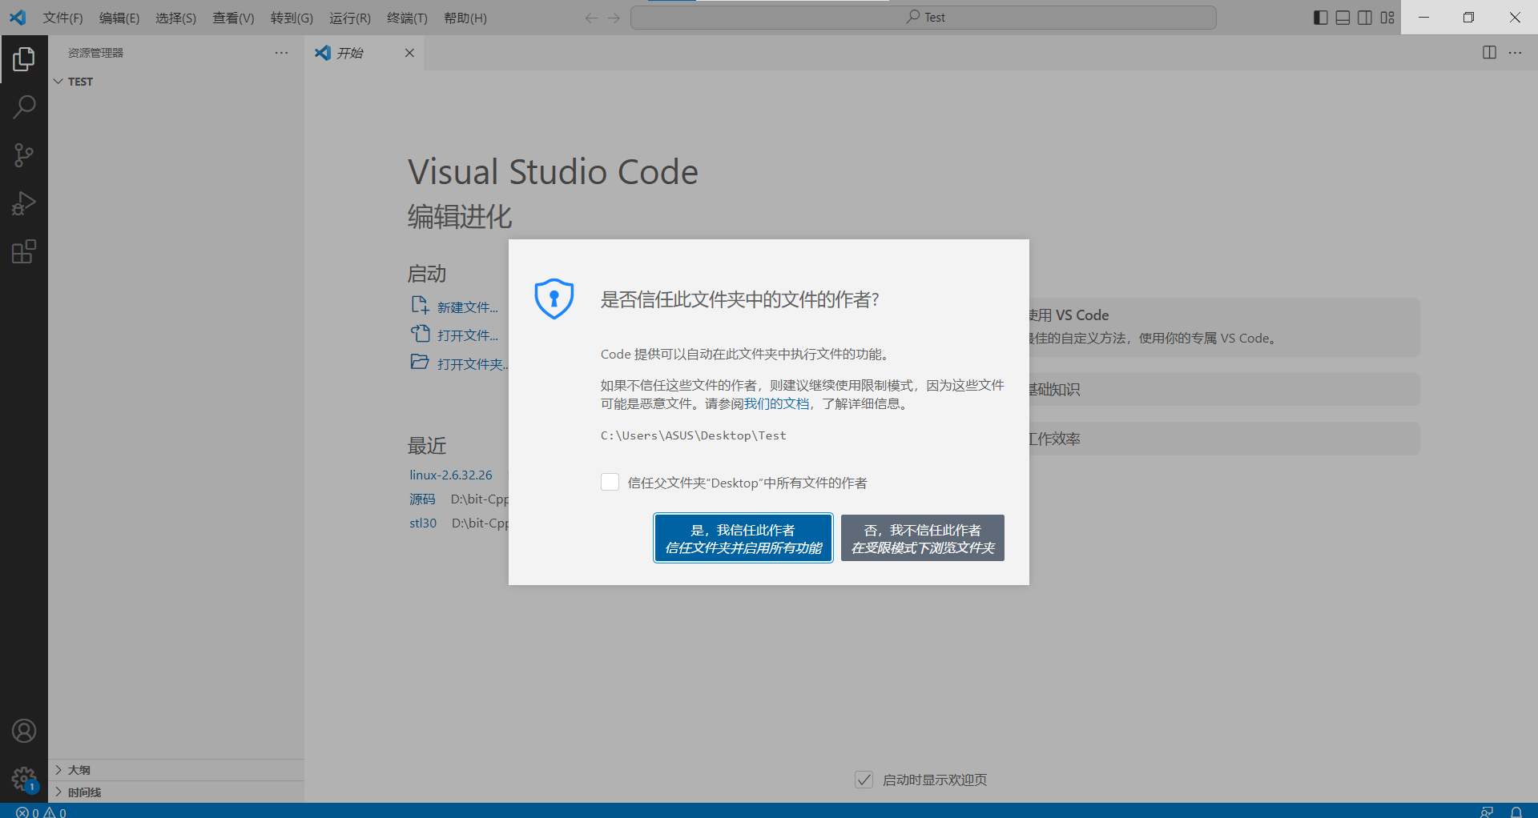
Task: Click the shield trust icon in dialog
Action: [x=554, y=299]
